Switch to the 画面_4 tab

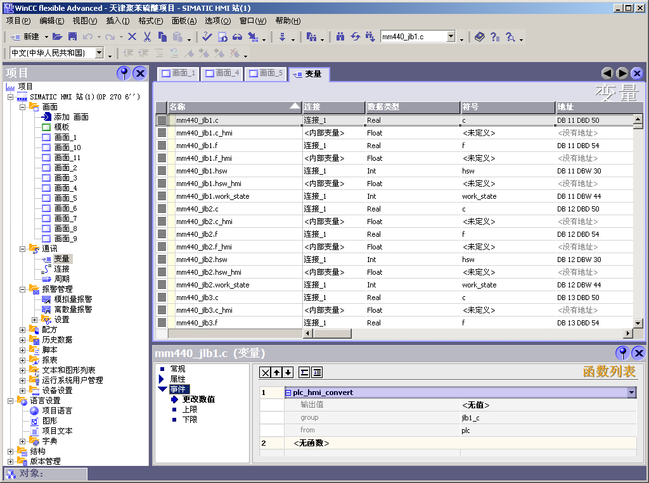pos(222,73)
